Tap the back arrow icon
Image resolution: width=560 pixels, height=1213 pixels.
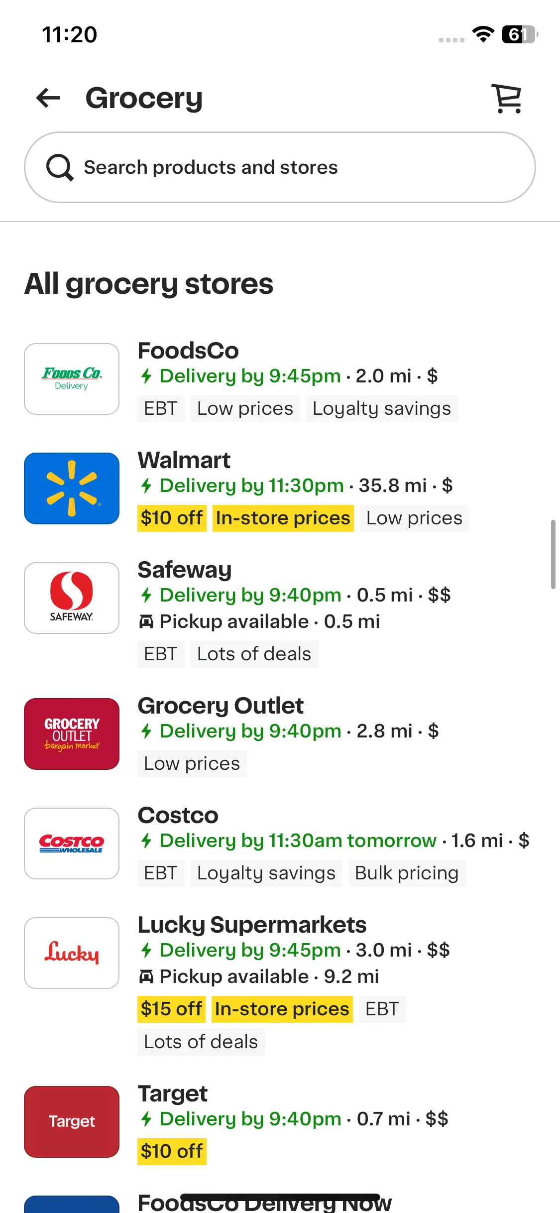pyautogui.click(x=48, y=98)
